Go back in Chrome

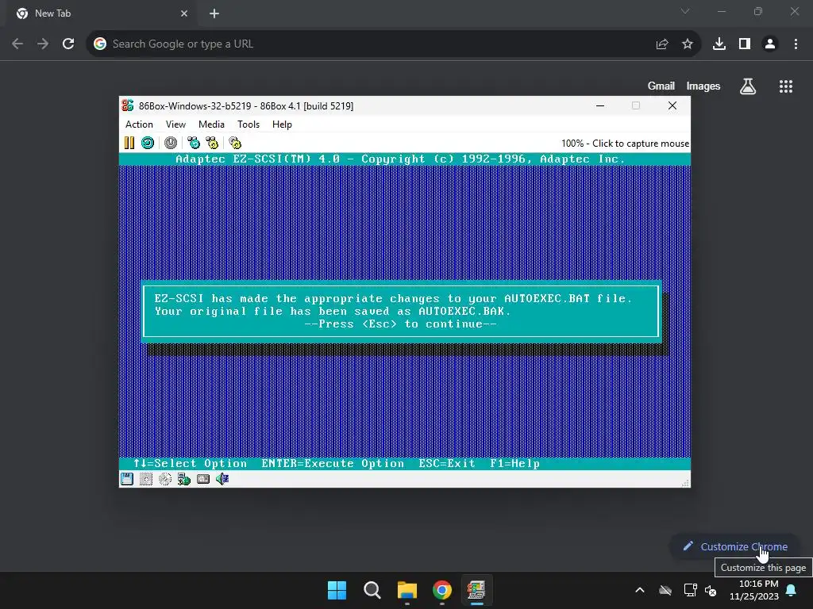17,44
